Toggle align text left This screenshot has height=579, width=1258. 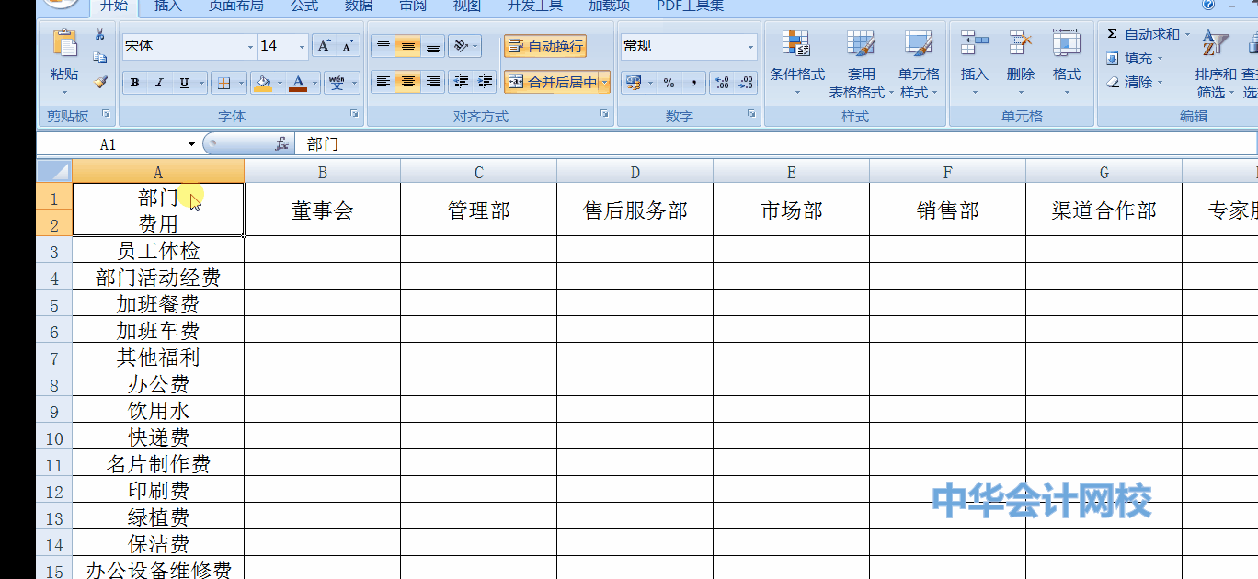click(x=383, y=83)
